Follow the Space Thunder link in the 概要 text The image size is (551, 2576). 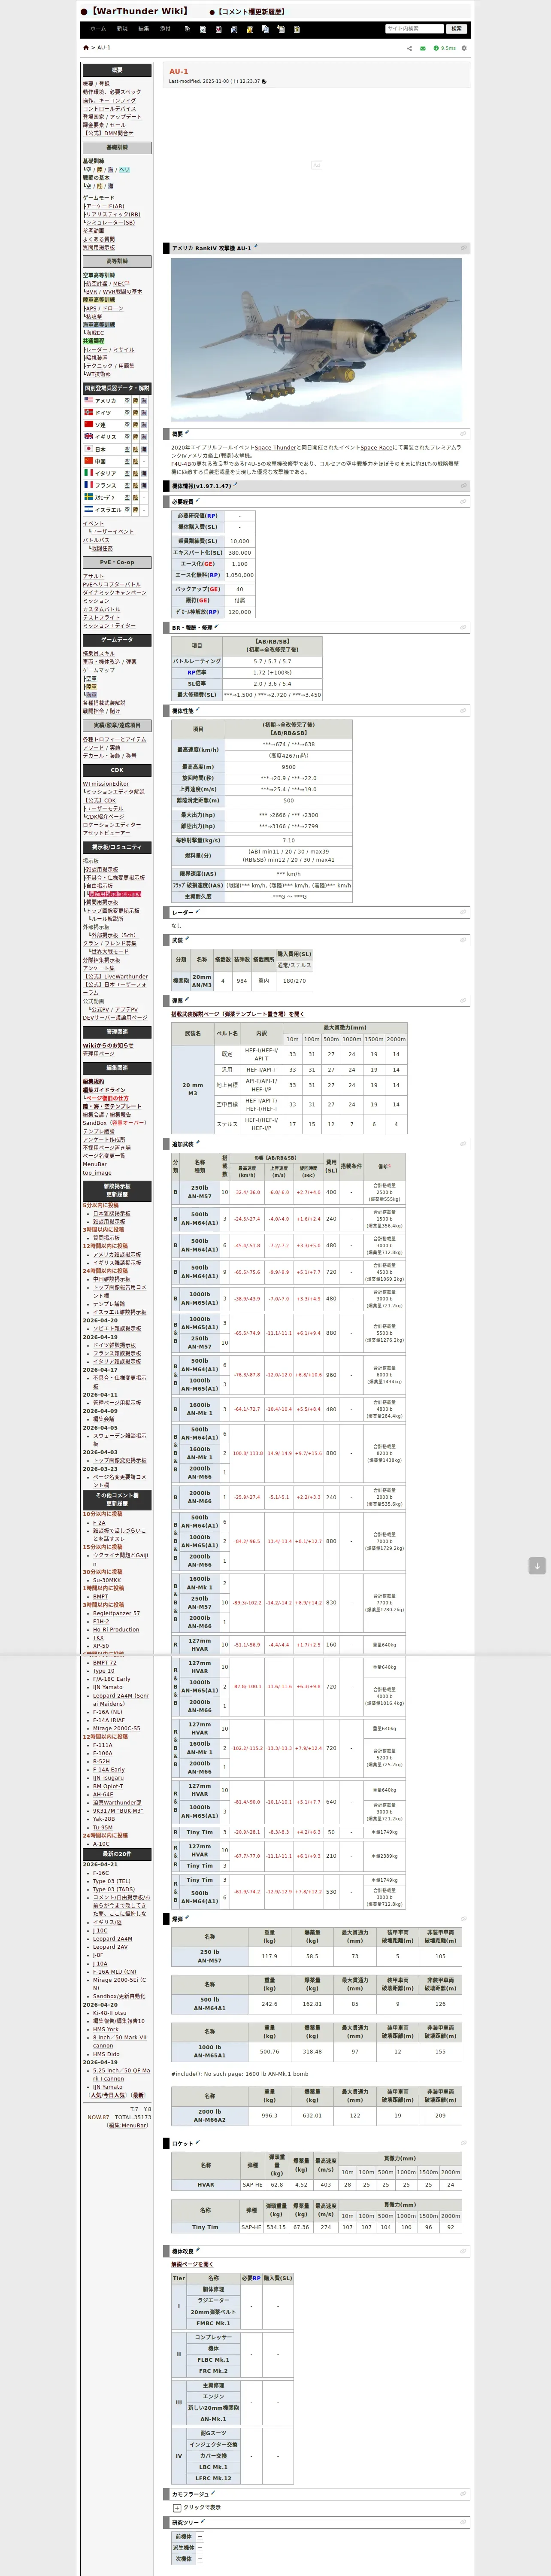coord(275,447)
